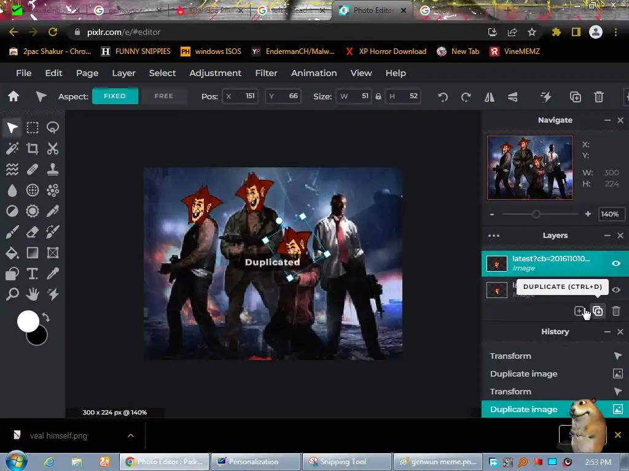The width and height of the screenshot is (629, 471).
Task: Click the duplicate layer icon in Layers panel
Action: tap(598, 311)
